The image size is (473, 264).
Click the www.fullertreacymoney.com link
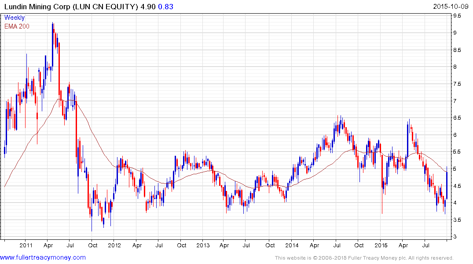point(43,258)
